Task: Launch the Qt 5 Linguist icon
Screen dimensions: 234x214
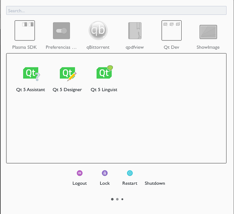Action: click(x=105, y=72)
